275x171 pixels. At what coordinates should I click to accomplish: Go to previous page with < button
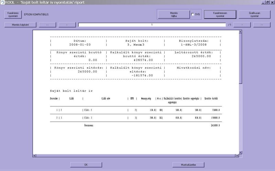click(x=67, y=25)
